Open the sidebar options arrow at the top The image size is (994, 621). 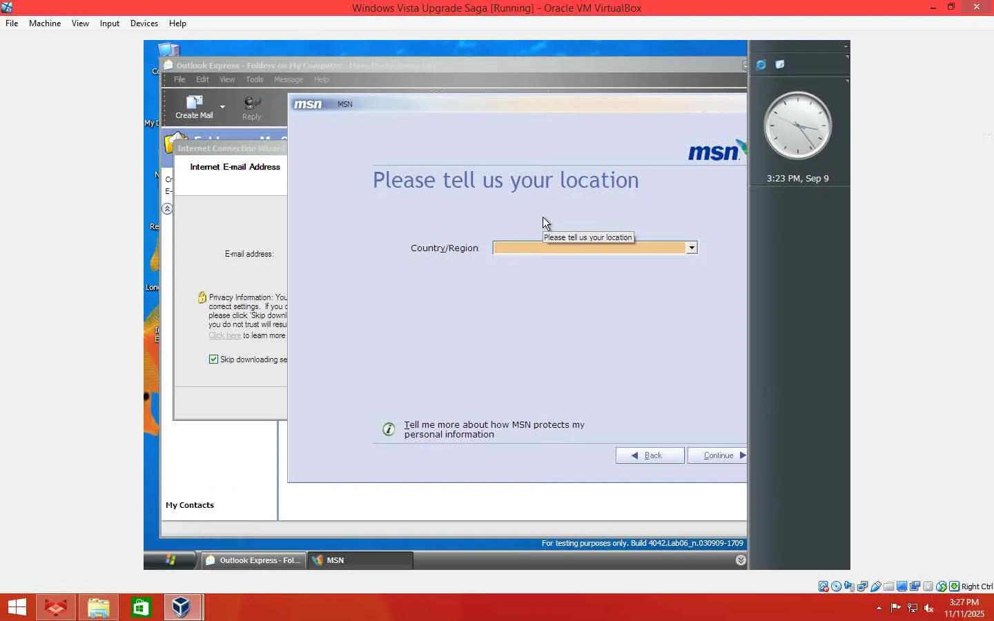pyautogui.click(x=846, y=46)
